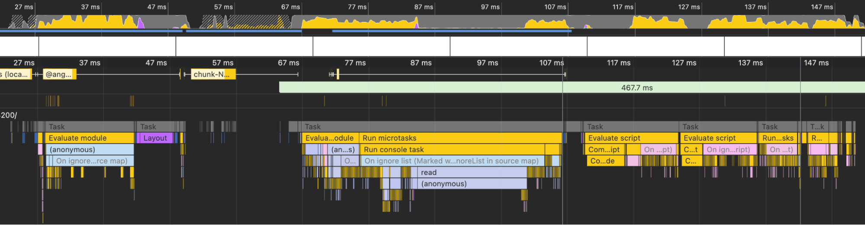Click the Run...sks truncated microtasks bar
Screen dimensions: 865x225
pos(778,138)
